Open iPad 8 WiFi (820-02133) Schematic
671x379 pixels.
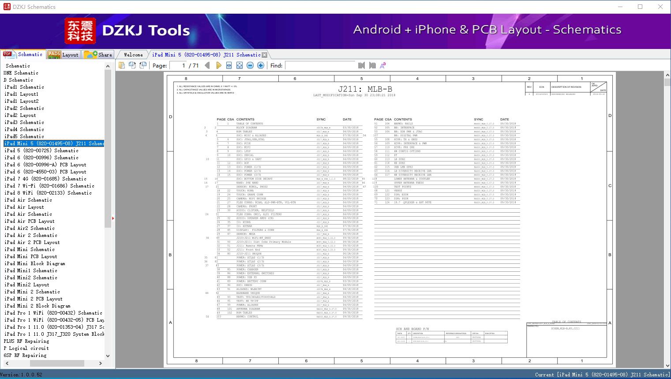point(48,193)
